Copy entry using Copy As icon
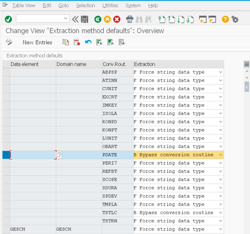The height and width of the screenshot is (234, 250). (66, 42)
